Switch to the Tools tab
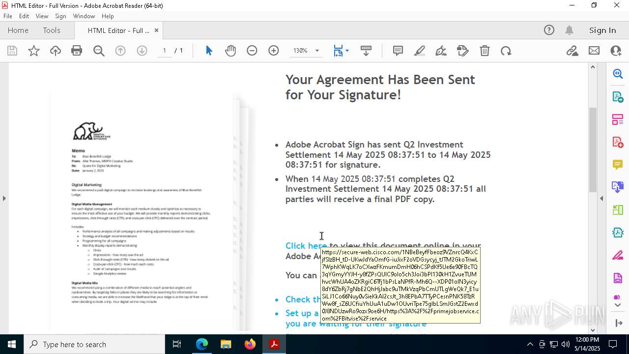This screenshot has height=354, width=629. pos(52,30)
